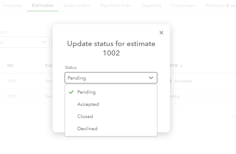Switch to the Deposits tab
This screenshot has height=154, width=236.
[151, 5]
